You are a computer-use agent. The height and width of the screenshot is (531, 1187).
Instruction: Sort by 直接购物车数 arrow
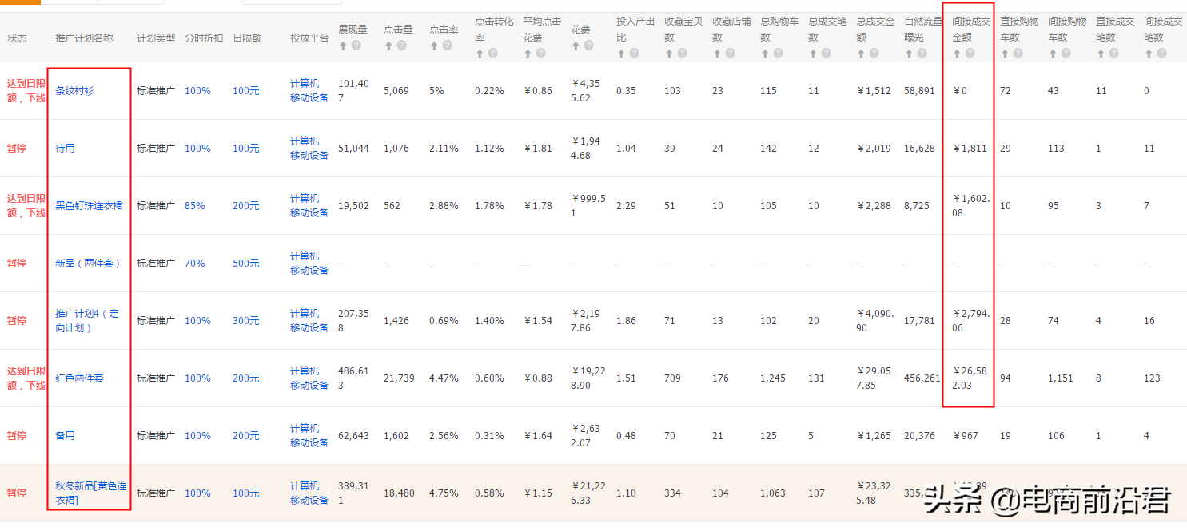click(x=1005, y=53)
